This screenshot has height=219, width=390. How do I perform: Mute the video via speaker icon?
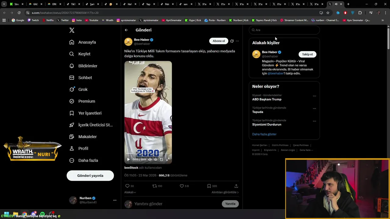coord(150,159)
